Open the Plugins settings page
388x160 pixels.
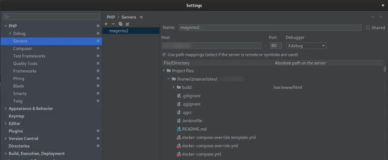16,131
